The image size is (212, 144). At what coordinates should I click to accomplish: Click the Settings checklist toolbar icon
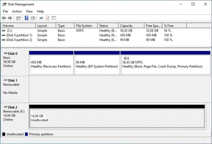coord(54,18)
